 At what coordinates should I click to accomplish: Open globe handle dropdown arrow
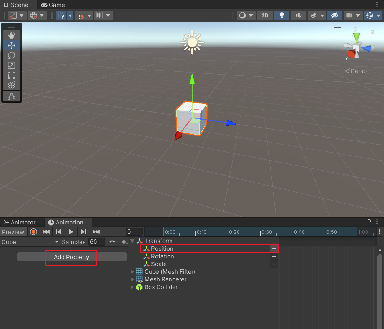(x=42, y=15)
